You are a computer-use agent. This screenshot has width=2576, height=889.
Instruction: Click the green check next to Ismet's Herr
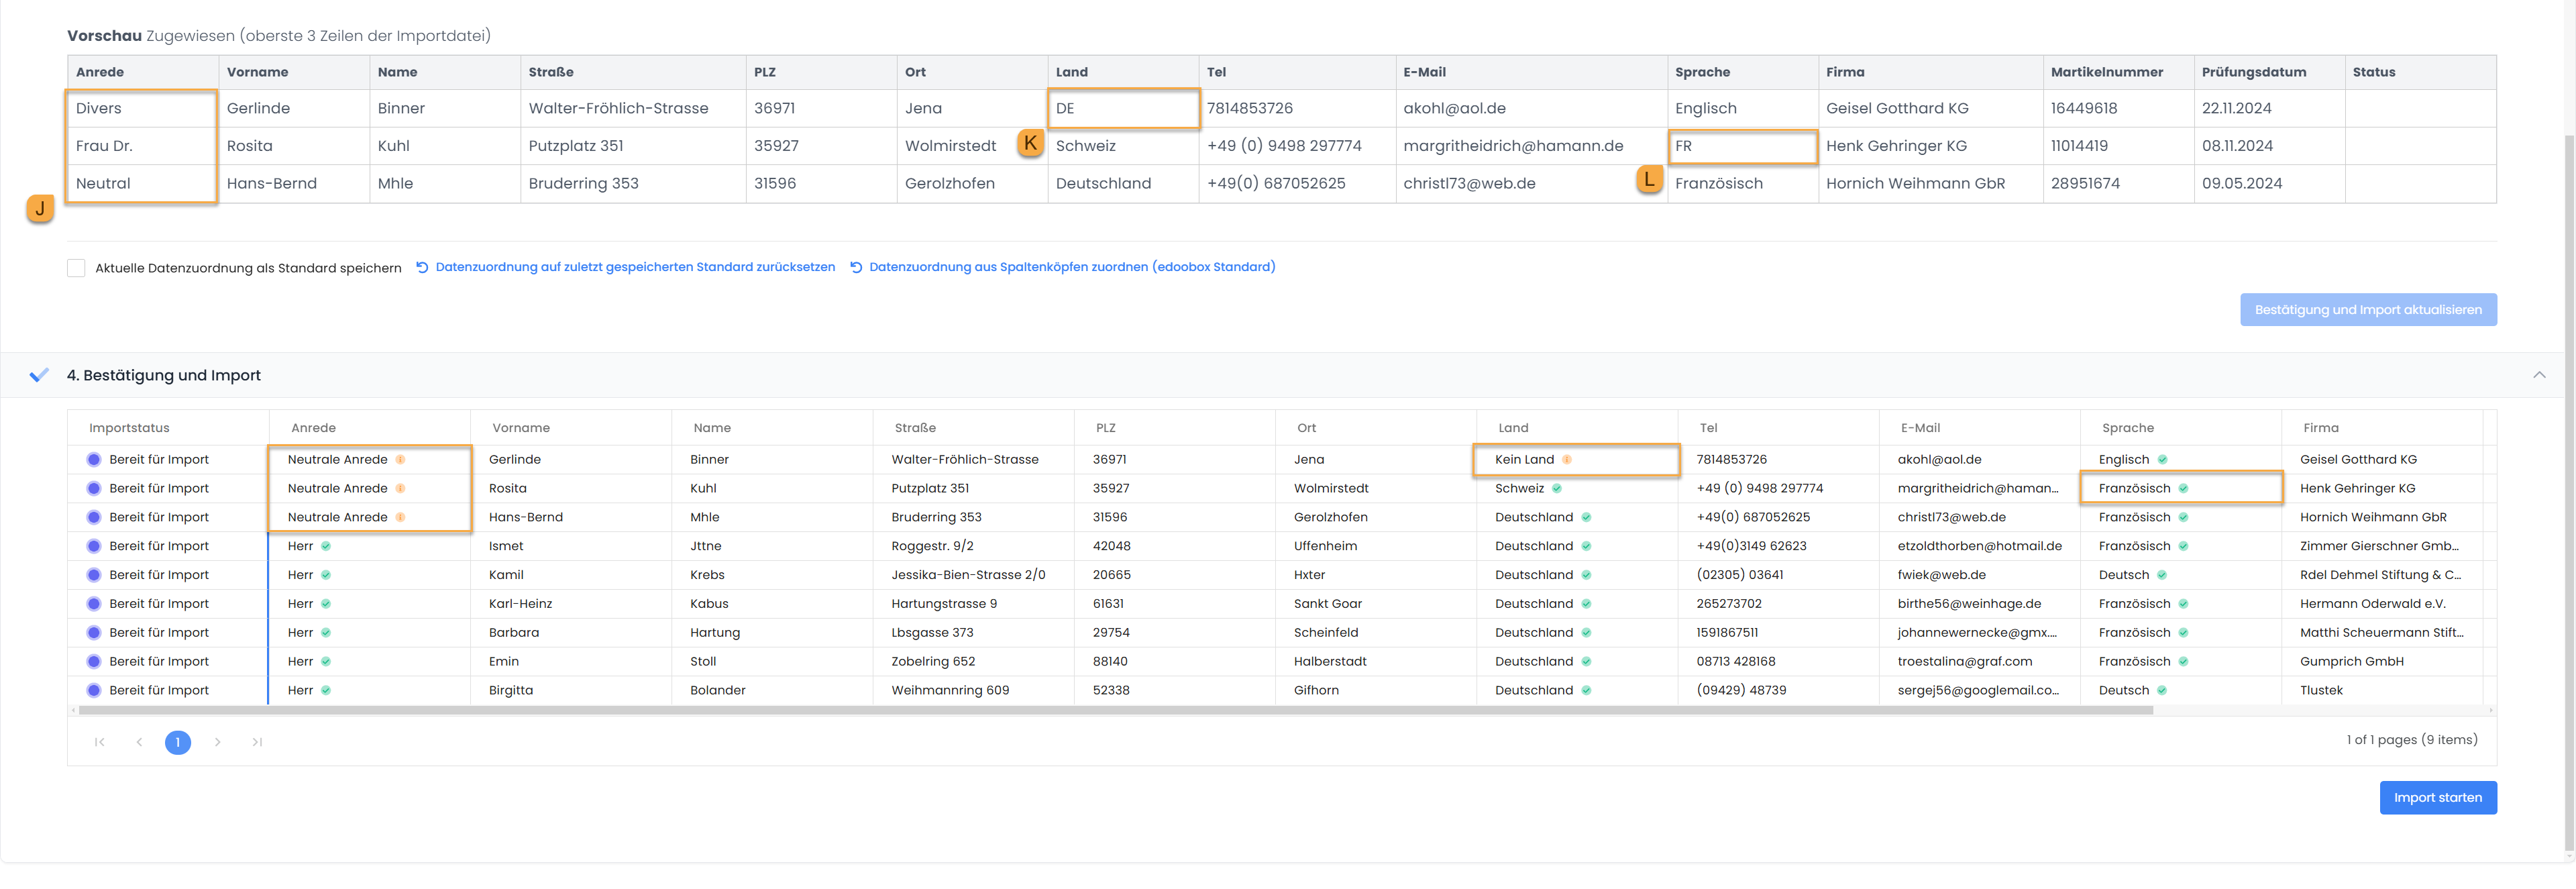tap(326, 546)
